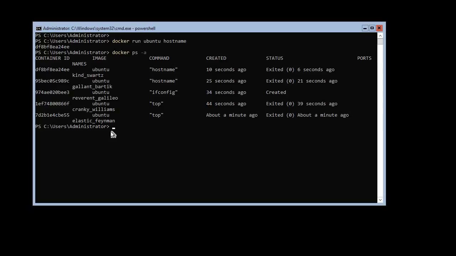Click the name reverent_galileo
The height and width of the screenshot is (256, 456).
tap(95, 98)
